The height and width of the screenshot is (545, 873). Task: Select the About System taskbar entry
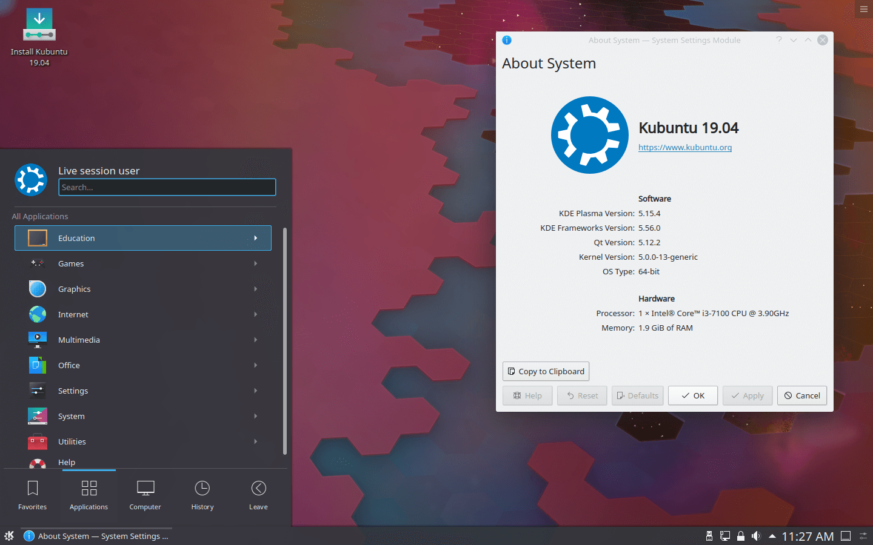click(x=96, y=536)
